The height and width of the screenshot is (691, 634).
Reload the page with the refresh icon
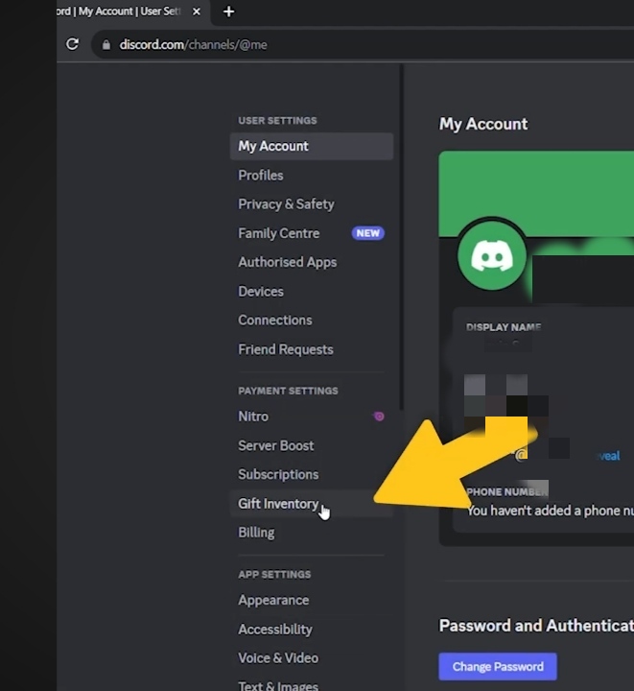[x=72, y=44]
